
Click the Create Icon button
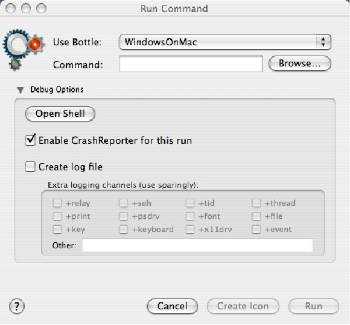pyautogui.click(x=243, y=306)
